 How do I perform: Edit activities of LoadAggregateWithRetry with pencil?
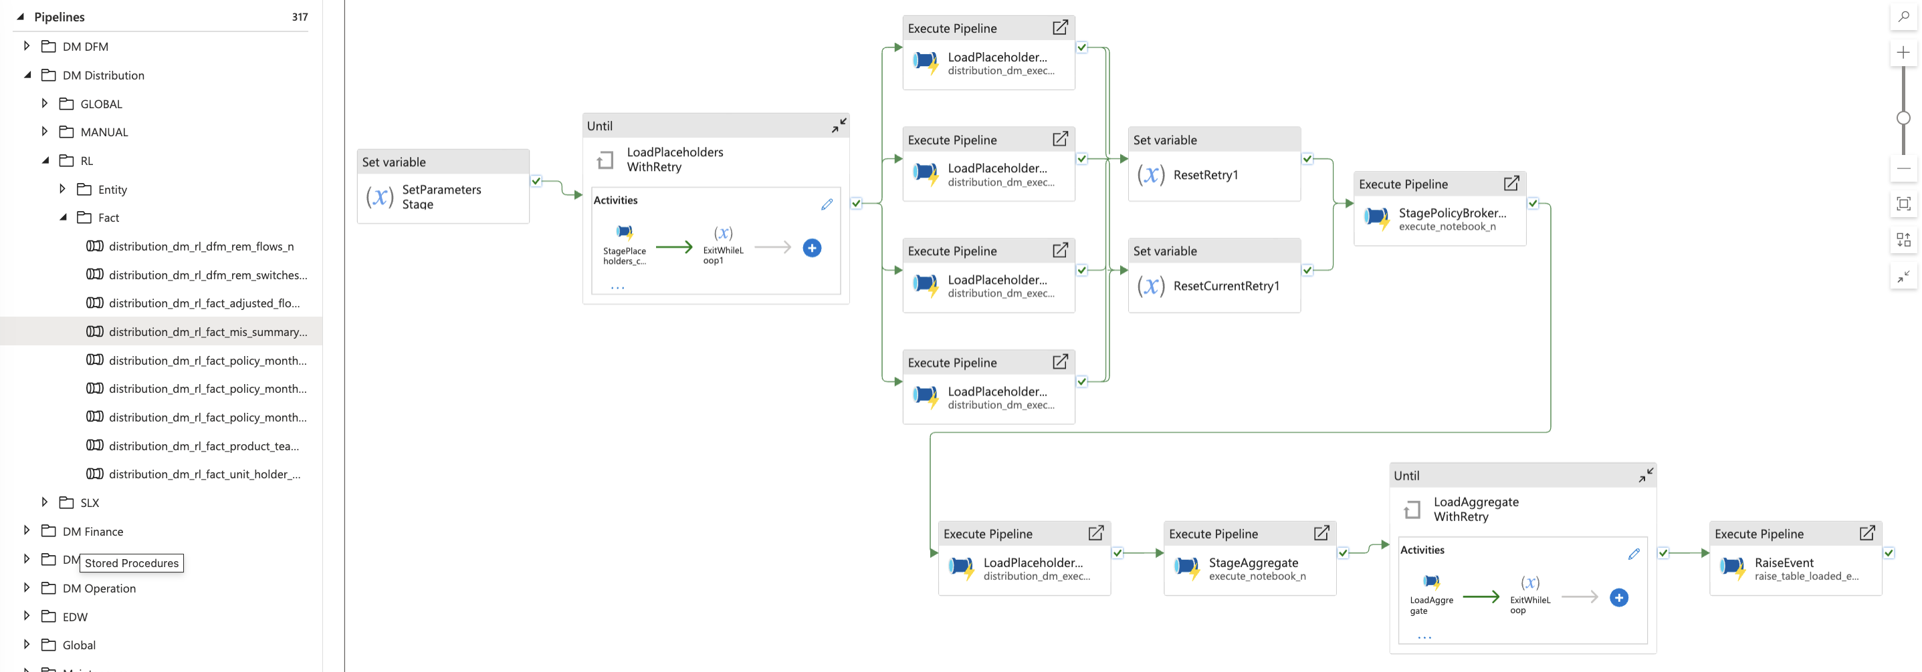tap(1633, 554)
